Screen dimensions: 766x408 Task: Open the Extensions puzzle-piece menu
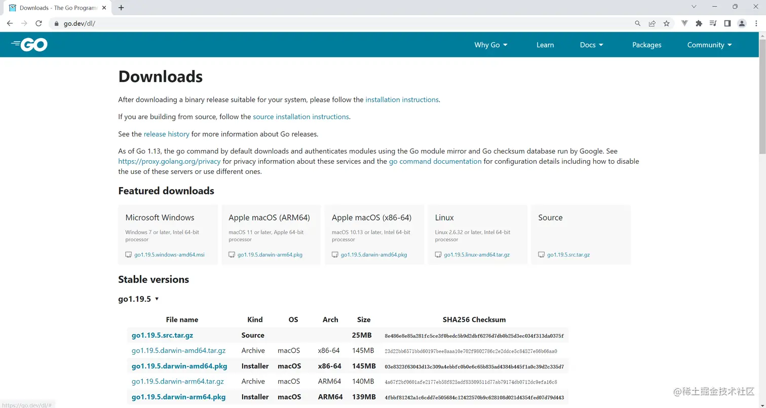tap(699, 23)
